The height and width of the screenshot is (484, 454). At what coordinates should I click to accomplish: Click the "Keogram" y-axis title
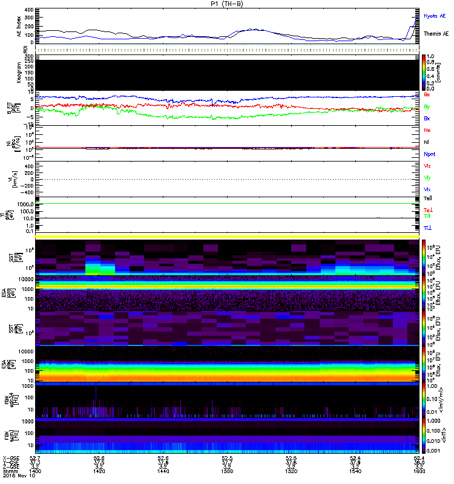click(x=19, y=73)
